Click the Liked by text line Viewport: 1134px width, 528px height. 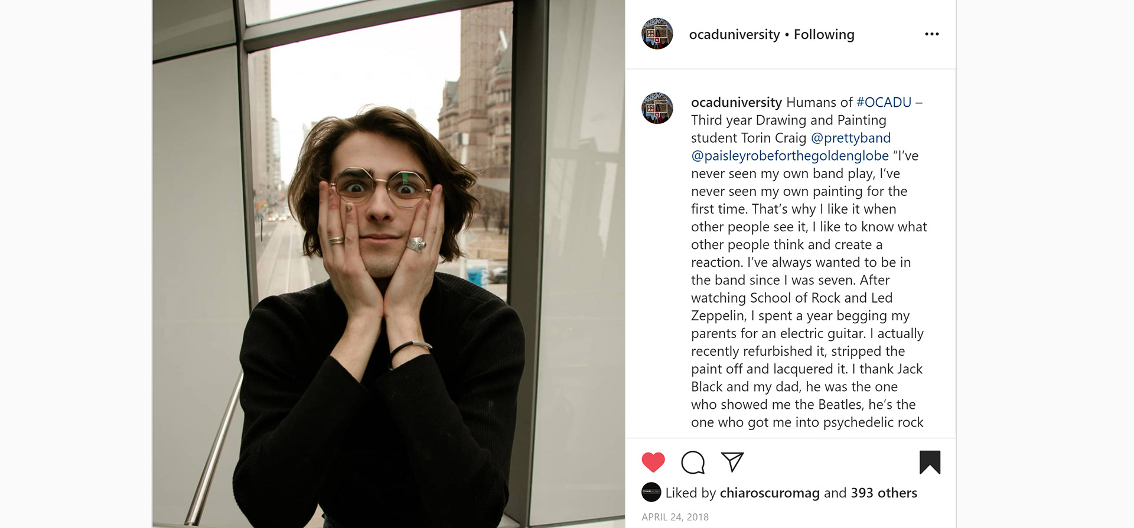pos(791,493)
